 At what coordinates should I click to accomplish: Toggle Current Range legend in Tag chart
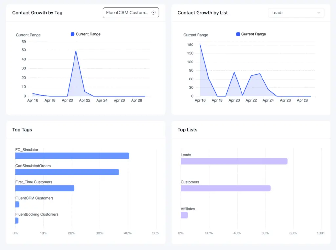[86, 34]
